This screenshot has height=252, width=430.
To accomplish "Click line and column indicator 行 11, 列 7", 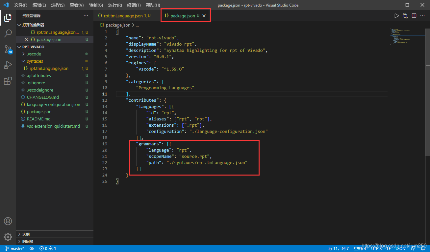I will [x=338, y=249].
